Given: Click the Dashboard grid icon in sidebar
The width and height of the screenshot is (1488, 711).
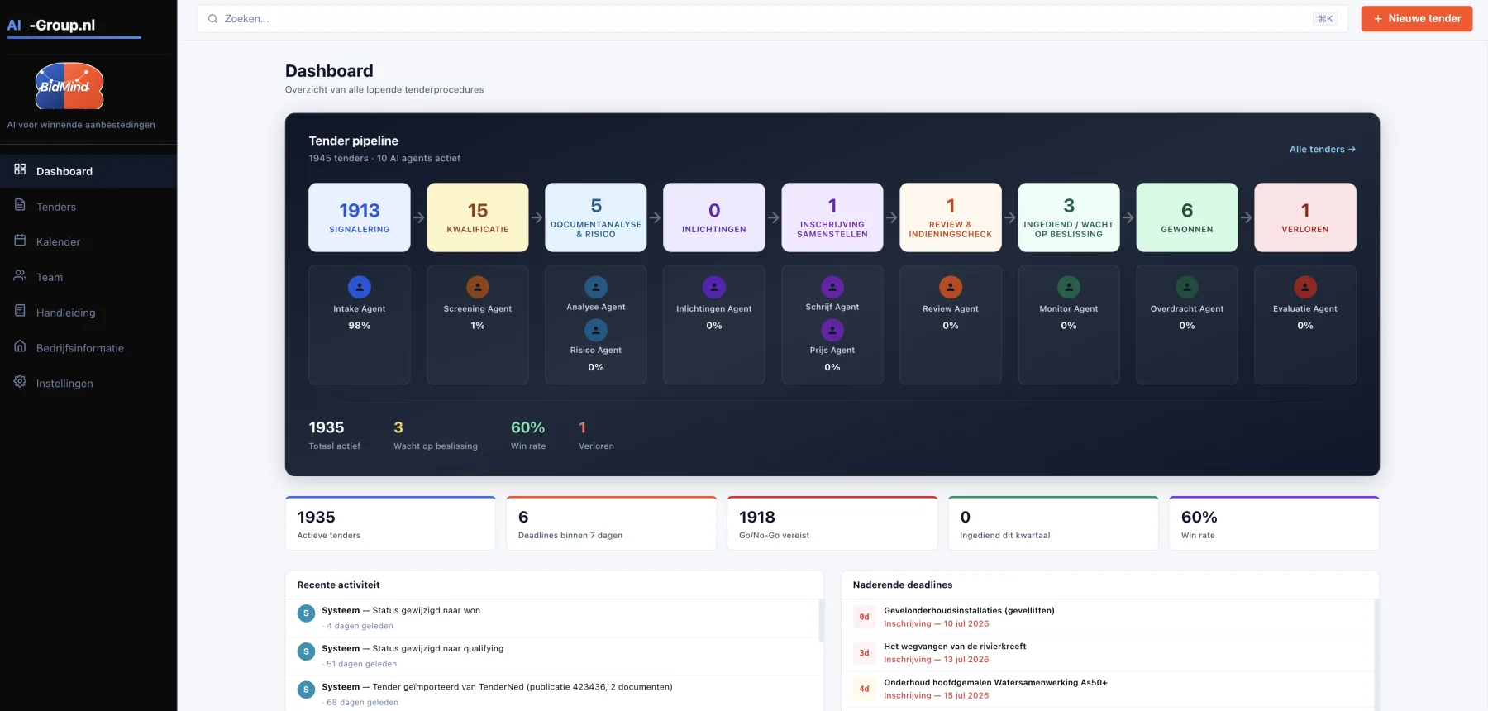Looking at the screenshot, I should (x=20, y=169).
